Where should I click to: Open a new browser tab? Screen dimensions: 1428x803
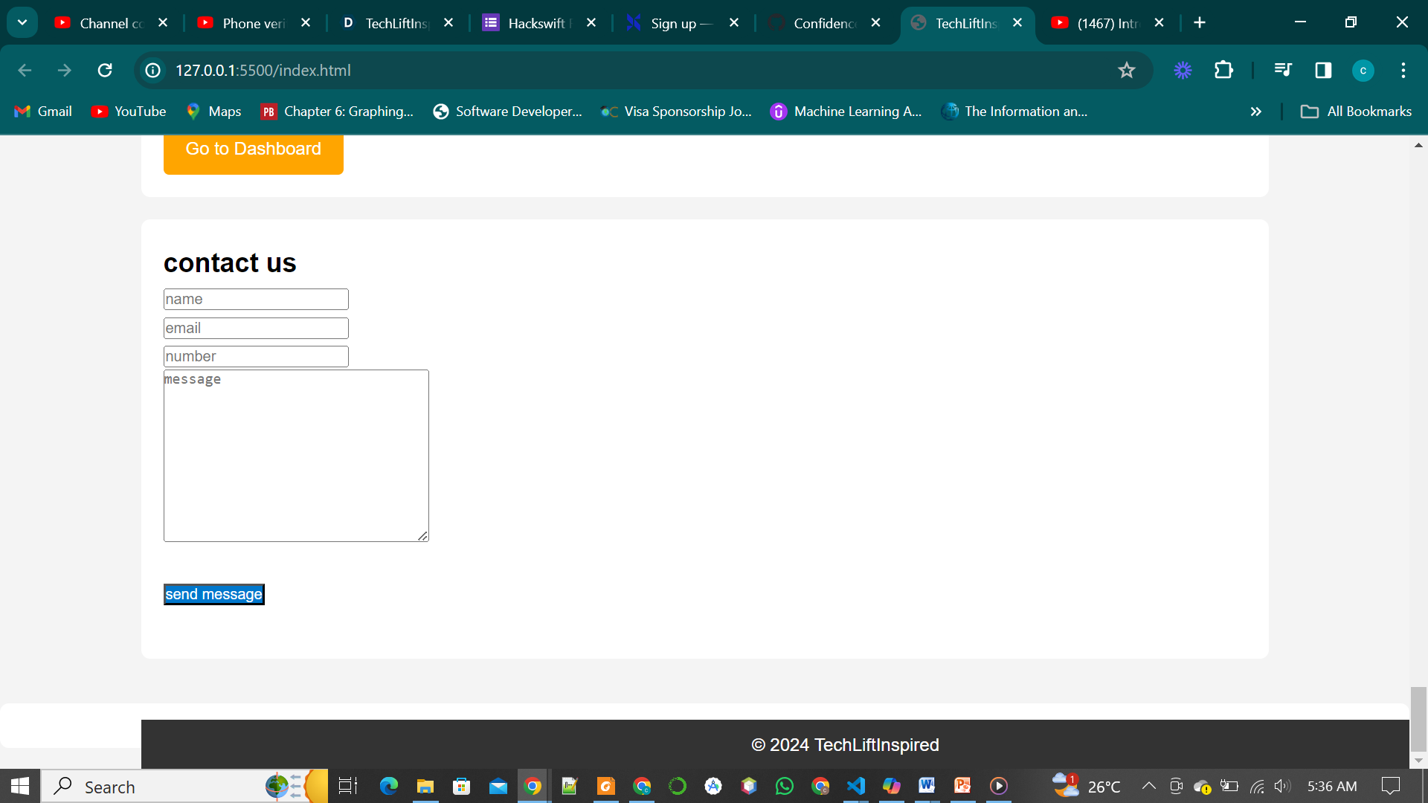[x=1199, y=23]
